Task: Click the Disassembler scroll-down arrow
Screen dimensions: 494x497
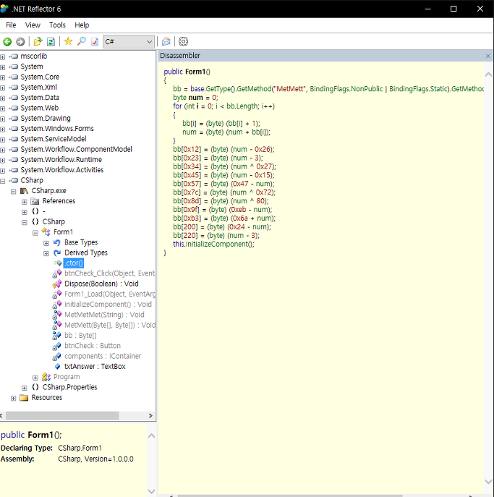Action: pos(488,482)
